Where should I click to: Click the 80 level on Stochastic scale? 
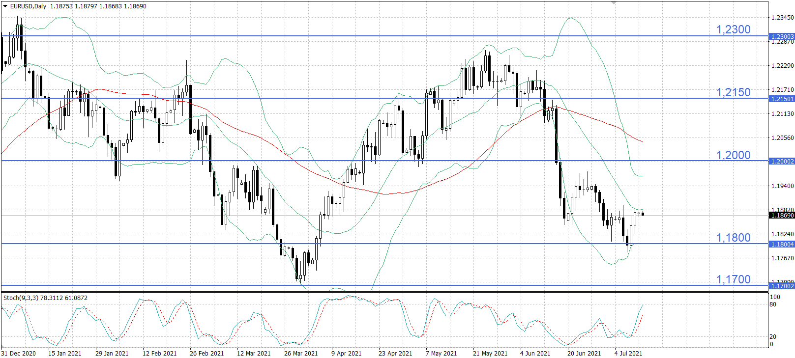[x=773, y=304]
